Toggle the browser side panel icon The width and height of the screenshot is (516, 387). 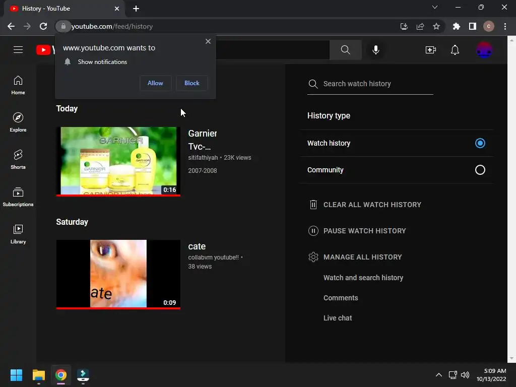pos(473,26)
